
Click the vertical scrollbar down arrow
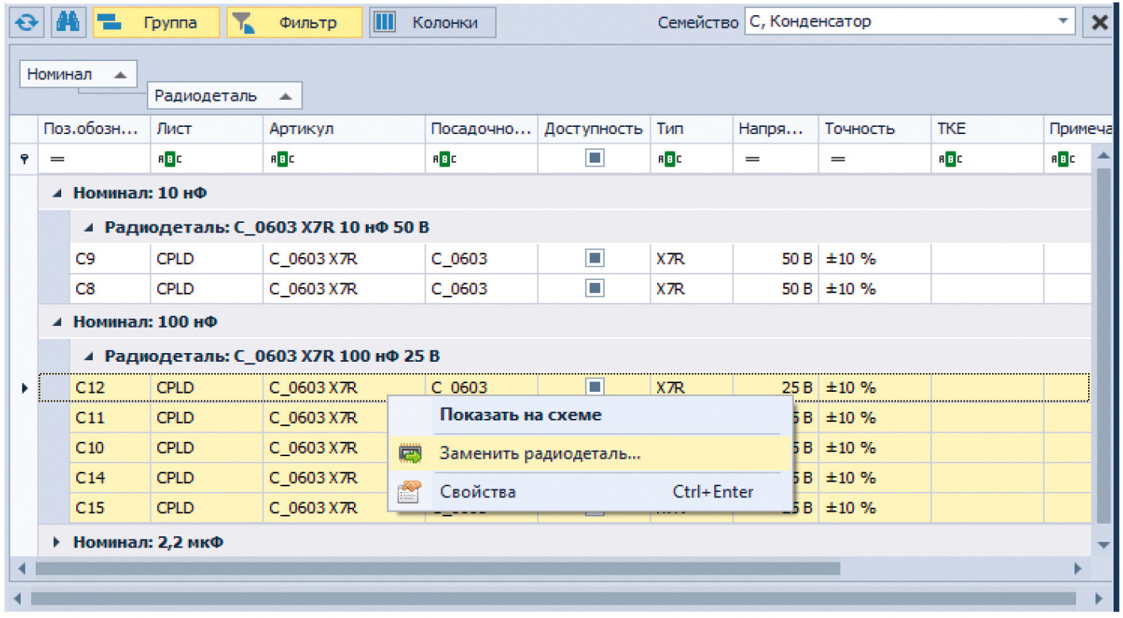[1102, 545]
